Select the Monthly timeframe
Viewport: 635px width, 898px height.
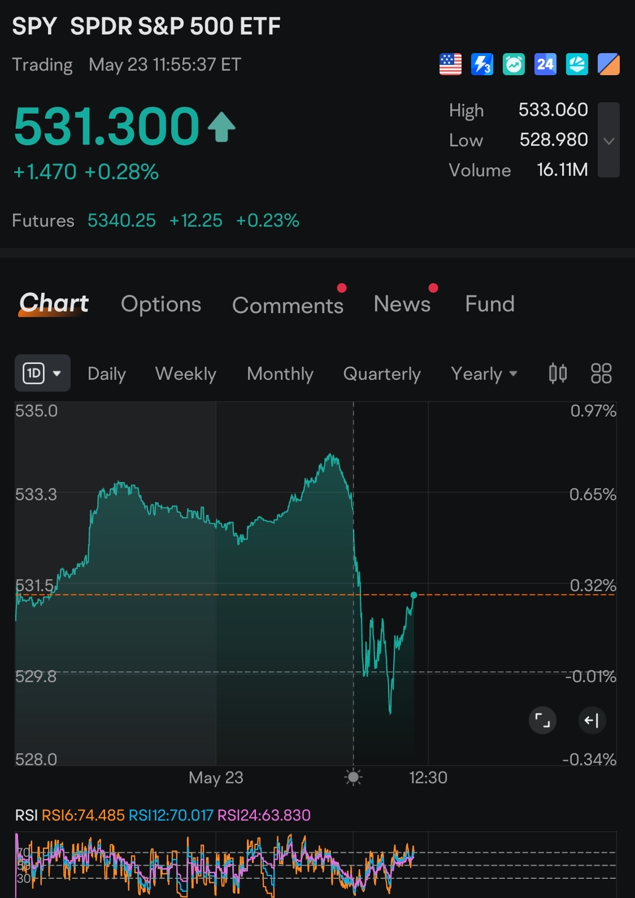(x=280, y=374)
